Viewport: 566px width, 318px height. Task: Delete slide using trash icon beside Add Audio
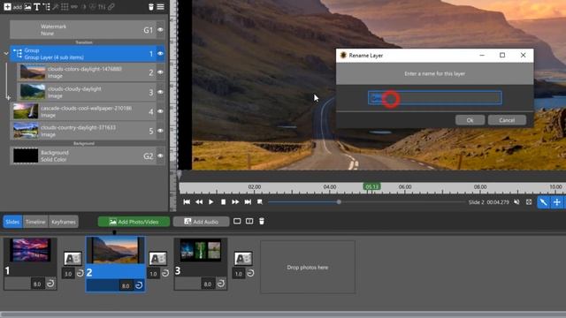262,221
